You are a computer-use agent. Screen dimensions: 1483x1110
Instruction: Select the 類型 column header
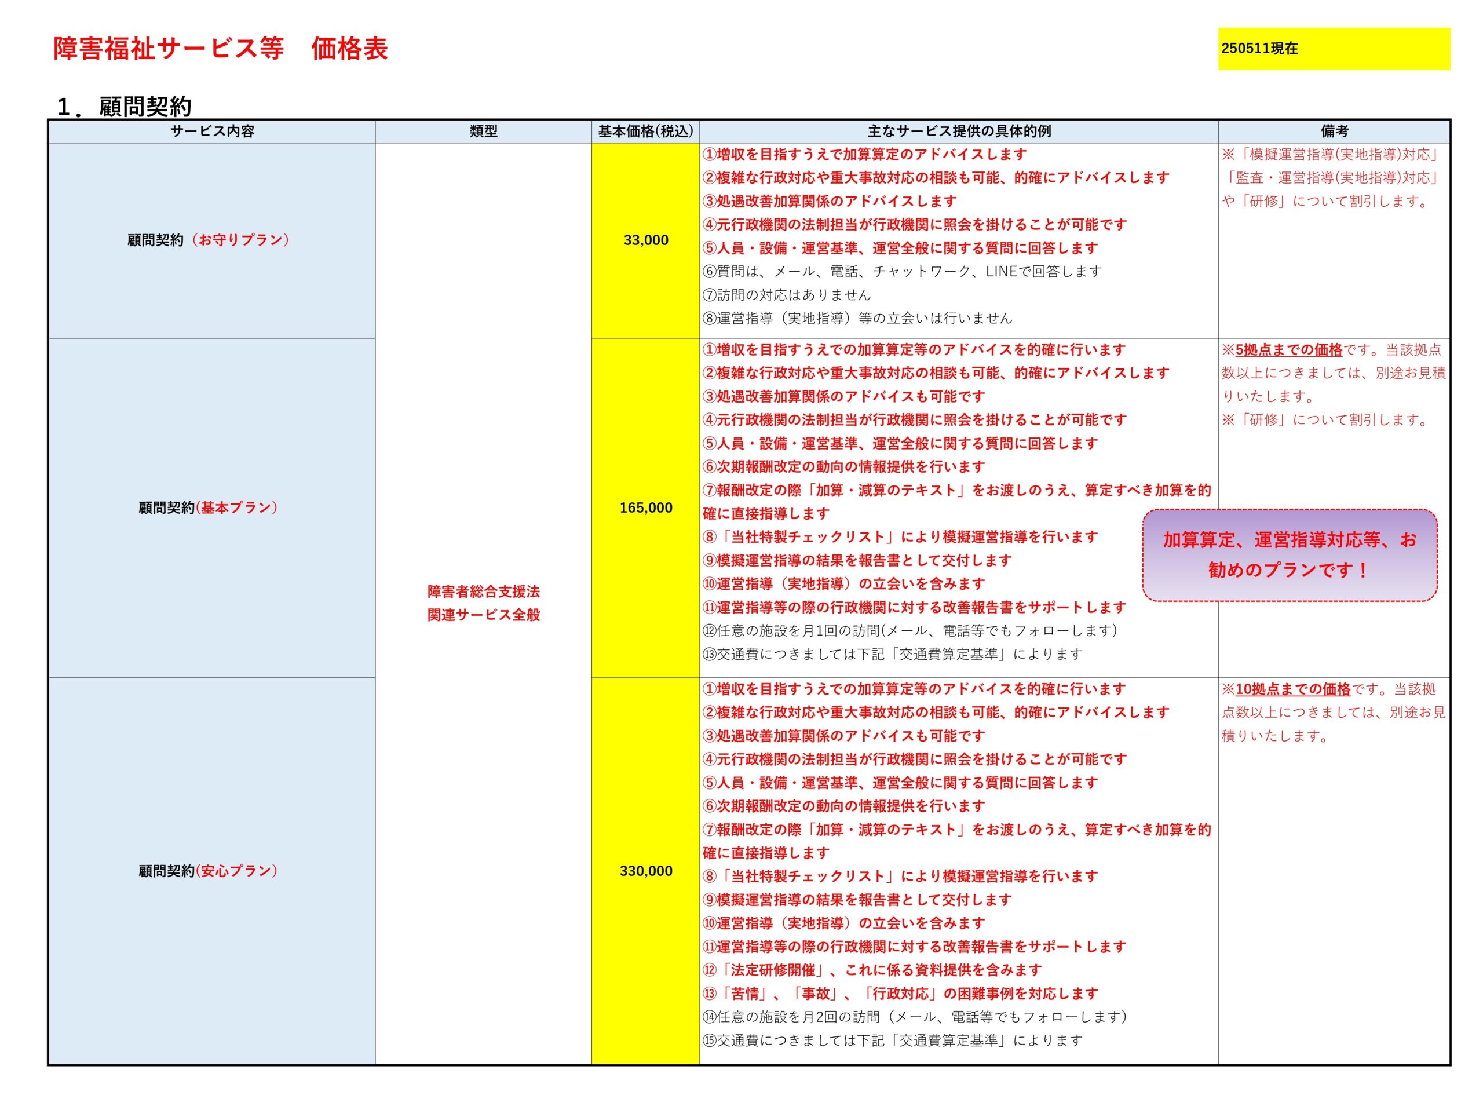tap(483, 132)
